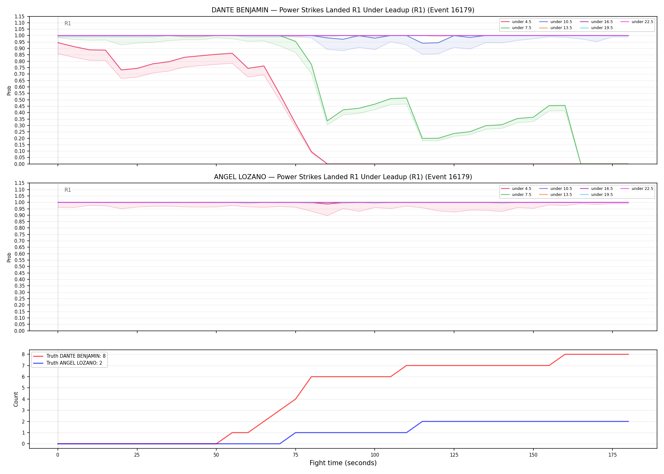
Task: Click 'Truth ANGEL LOZANO: 2' legend entry
Action: point(68,363)
